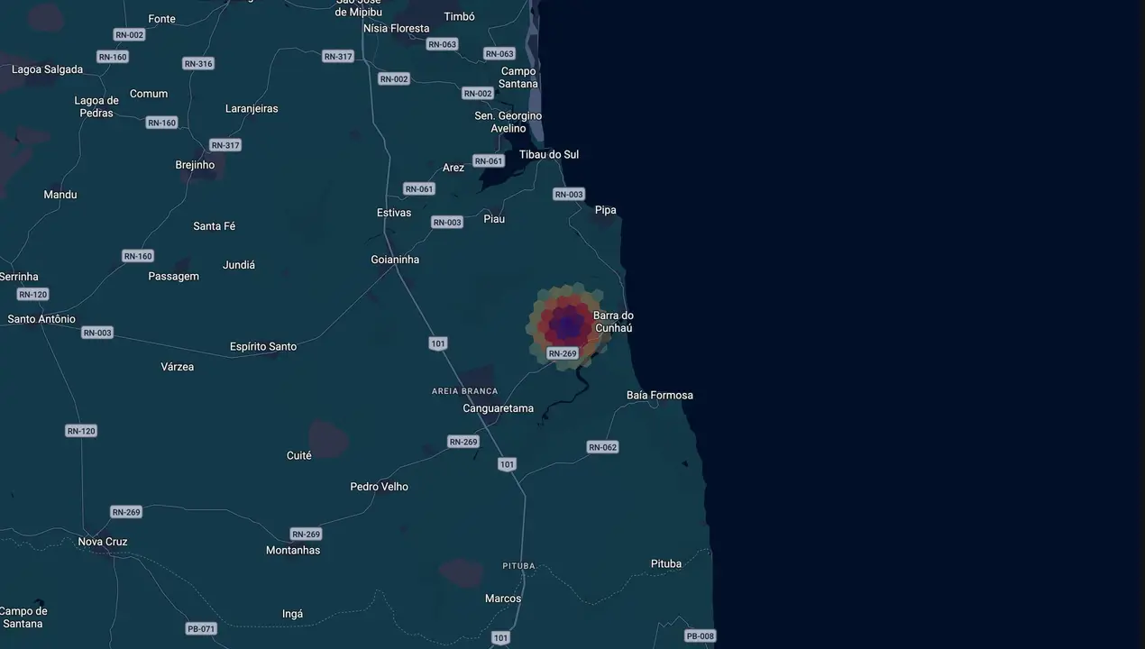1145x649 pixels.
Task: Click the Lagoa de Pedras label
Action: (96, 106)
